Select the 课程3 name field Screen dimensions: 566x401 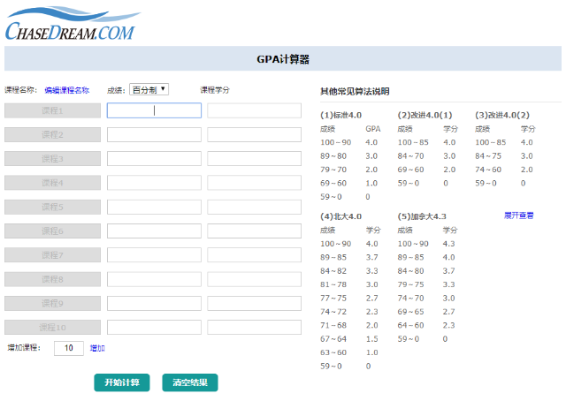coord(52,159)
